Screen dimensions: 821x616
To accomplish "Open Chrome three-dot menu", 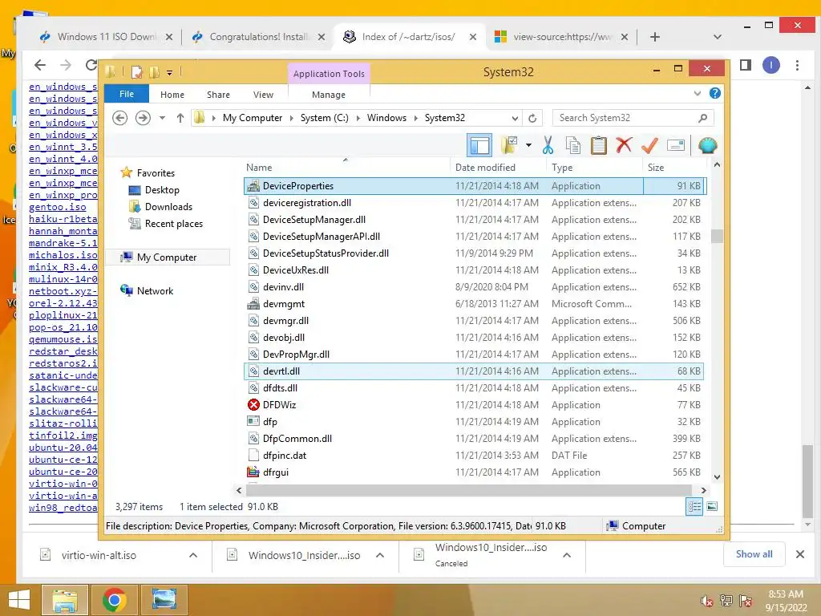I will [797, 65].
